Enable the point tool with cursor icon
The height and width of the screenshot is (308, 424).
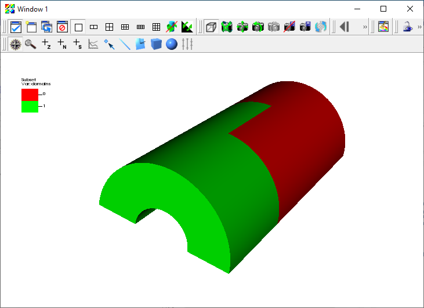109,44
